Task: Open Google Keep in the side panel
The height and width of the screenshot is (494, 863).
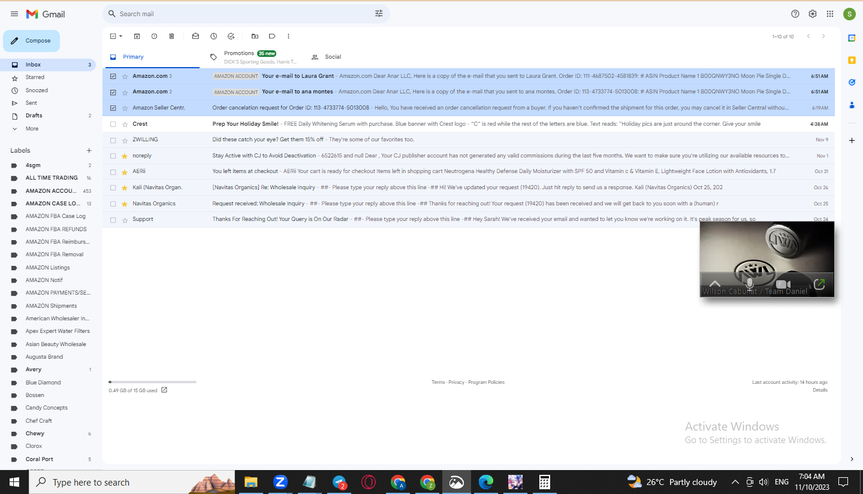Action: tap(852, 60)
